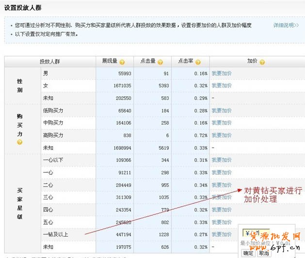305x258 pixels.
Task: Click impressions value 284449
Action: click(124, 185)
